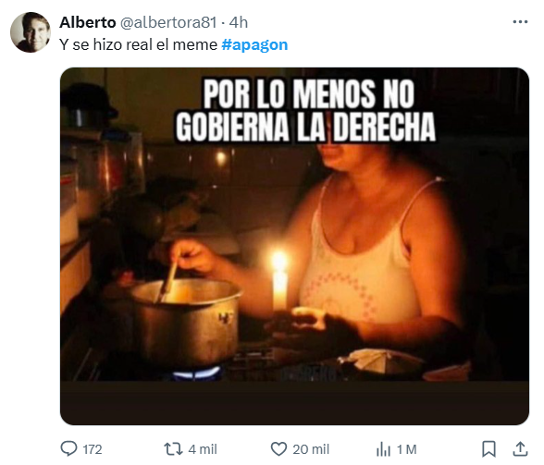544x465 pixels.
Task: Click the 4 mil retweets count
Action: [203, 449]
